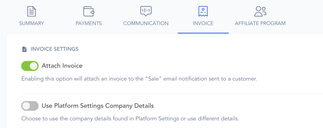Click the Invoice Settings section heading

coord(55,49)
